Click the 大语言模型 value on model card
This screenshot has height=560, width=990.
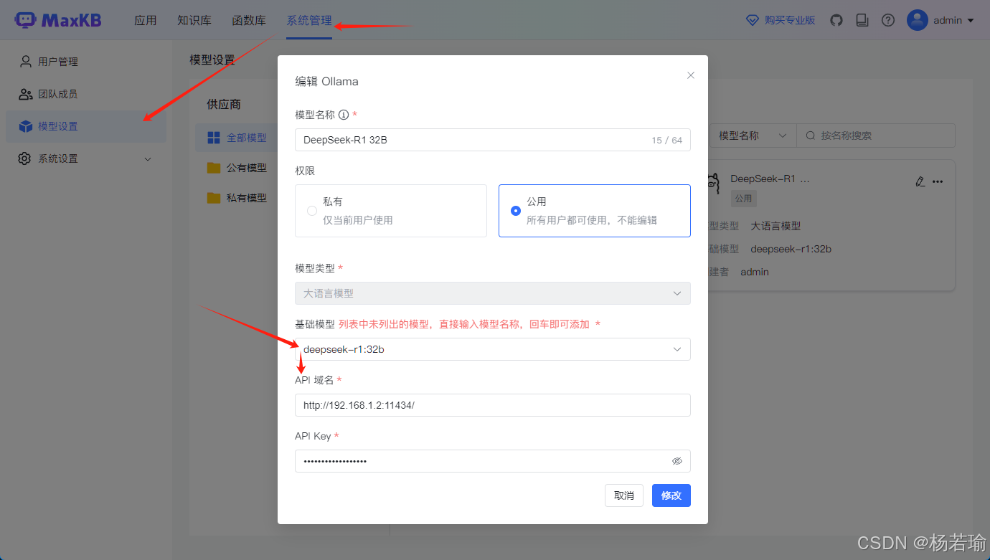pos(775,226)
